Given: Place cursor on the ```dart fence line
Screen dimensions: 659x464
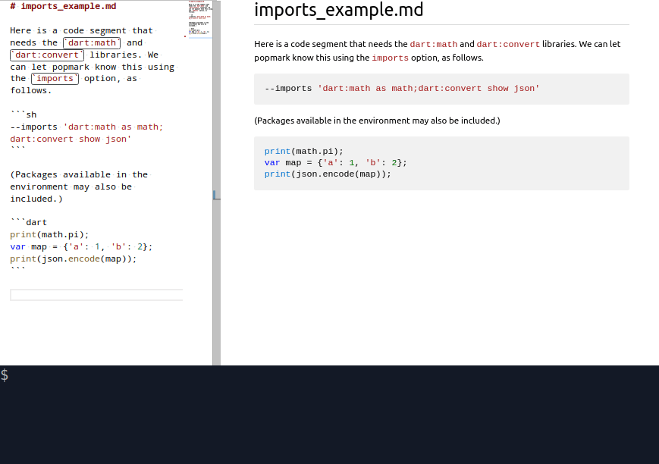Looking at the screenshot, I should pyautogui.click(x=29, y=222).
